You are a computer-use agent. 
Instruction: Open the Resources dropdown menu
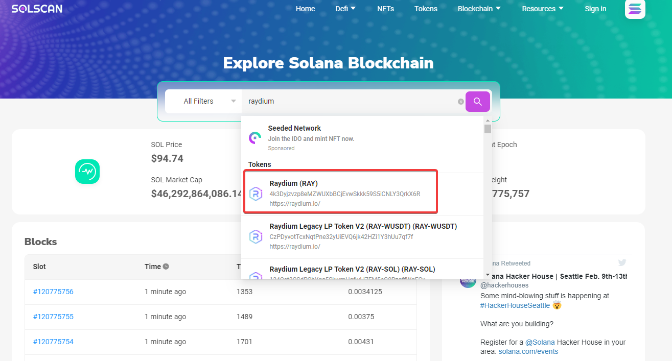tap(543, 9)
